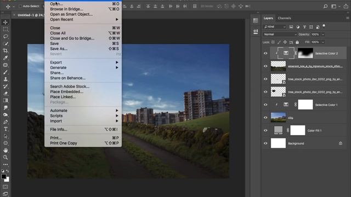Select the Zoom tool
This screenshot has height=197, width=351.
coord(5,158)
